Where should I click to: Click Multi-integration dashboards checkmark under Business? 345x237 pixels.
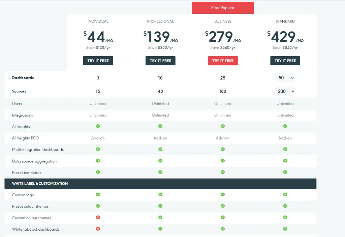(223, 150)
